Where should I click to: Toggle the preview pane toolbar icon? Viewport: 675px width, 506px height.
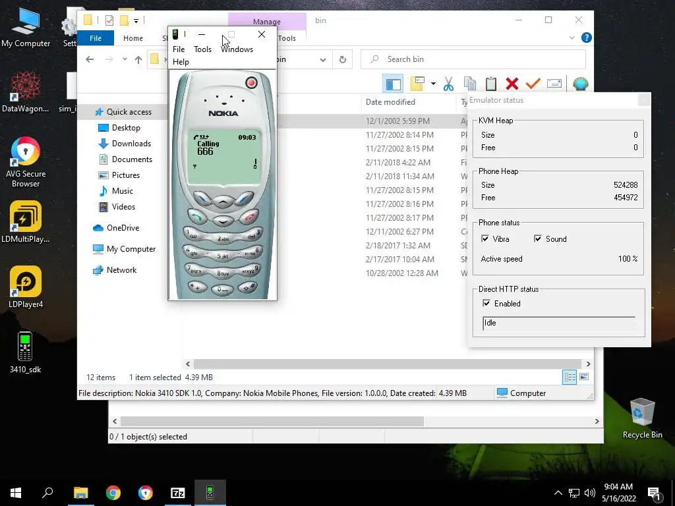point(393,84)
